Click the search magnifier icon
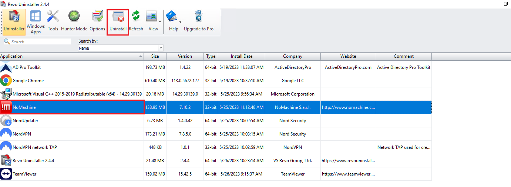Screen dimensions: 511x187 (7, 41)
